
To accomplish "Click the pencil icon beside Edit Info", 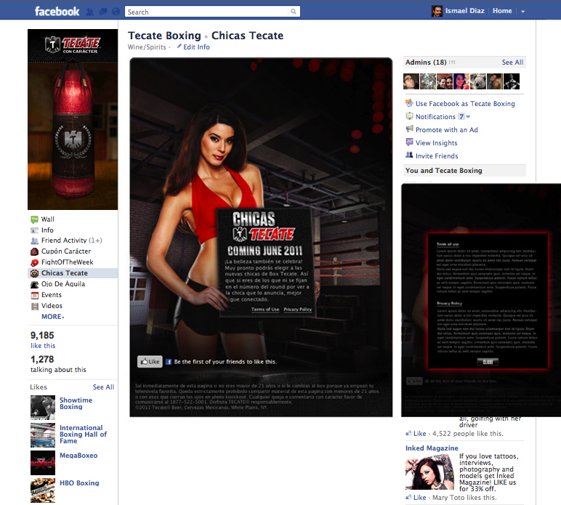I will point(179,47).
